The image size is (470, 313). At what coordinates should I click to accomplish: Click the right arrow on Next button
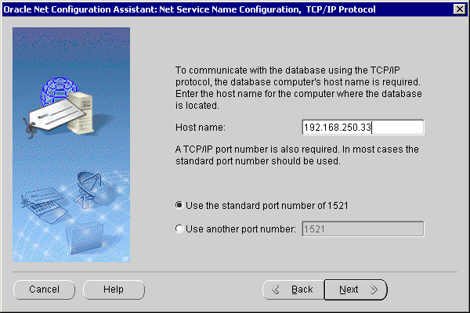pos(374,290)
